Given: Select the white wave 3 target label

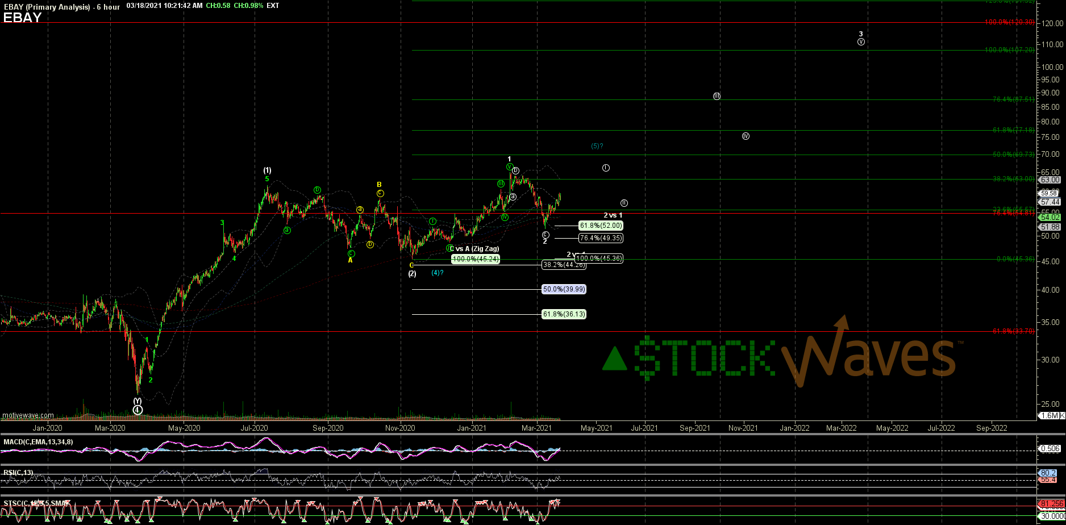Looking at the screenshot, I should tap(861, 34).
